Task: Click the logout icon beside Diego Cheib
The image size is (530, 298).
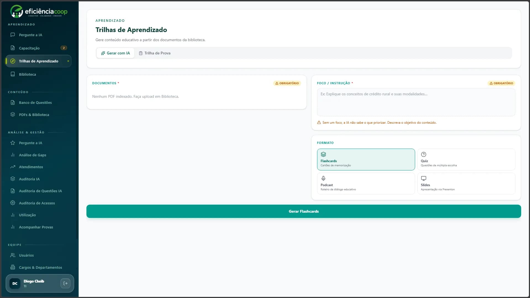Action: (x=65, y=283)
